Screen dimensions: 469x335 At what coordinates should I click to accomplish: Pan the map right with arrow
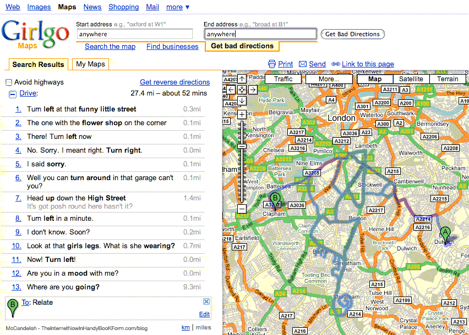click(252, 90)
